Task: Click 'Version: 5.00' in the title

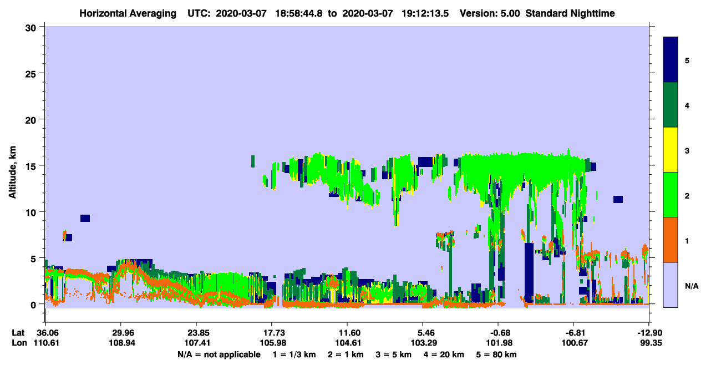Action: click(489, 13)
